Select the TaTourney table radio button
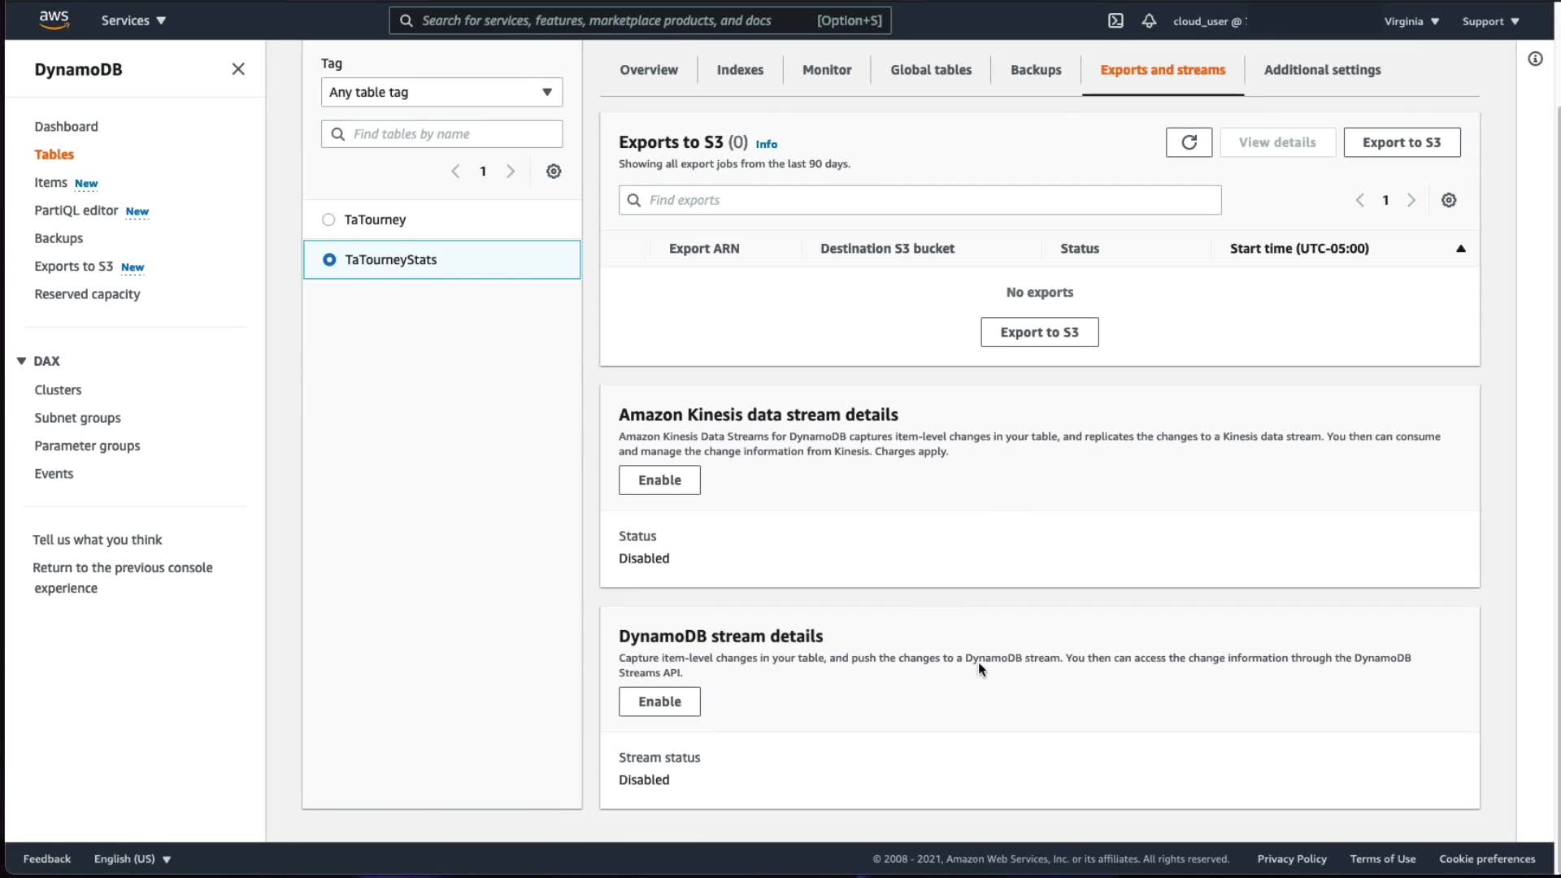Screen dimensions: 1561x878 328,219
